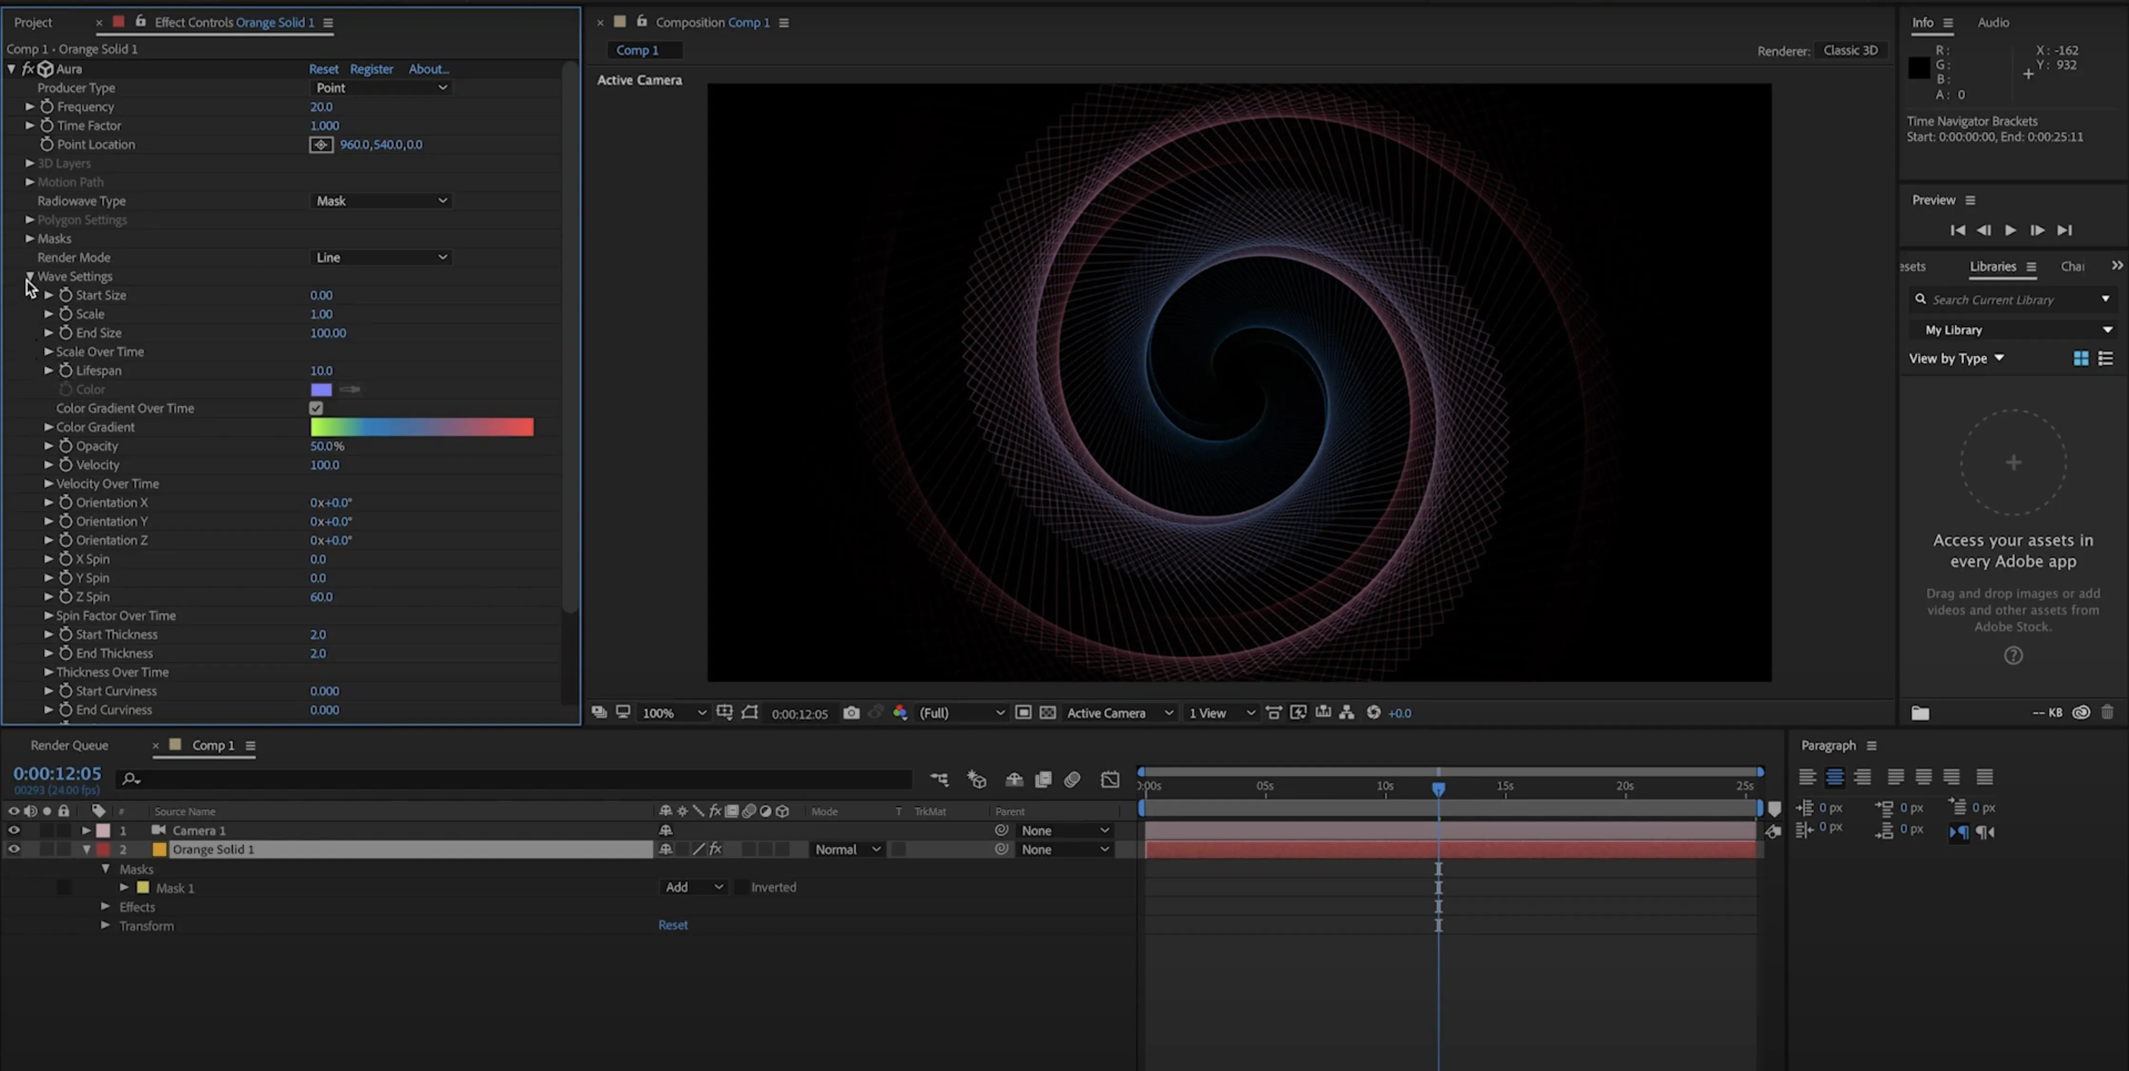Open the Render Mode dropdown
The image size is (2129, 1071).
(381, 258)
